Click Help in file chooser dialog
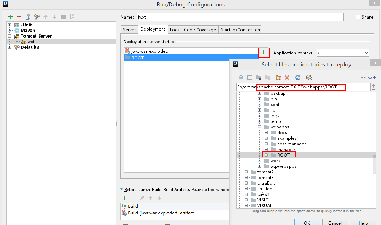 (363, 222)
